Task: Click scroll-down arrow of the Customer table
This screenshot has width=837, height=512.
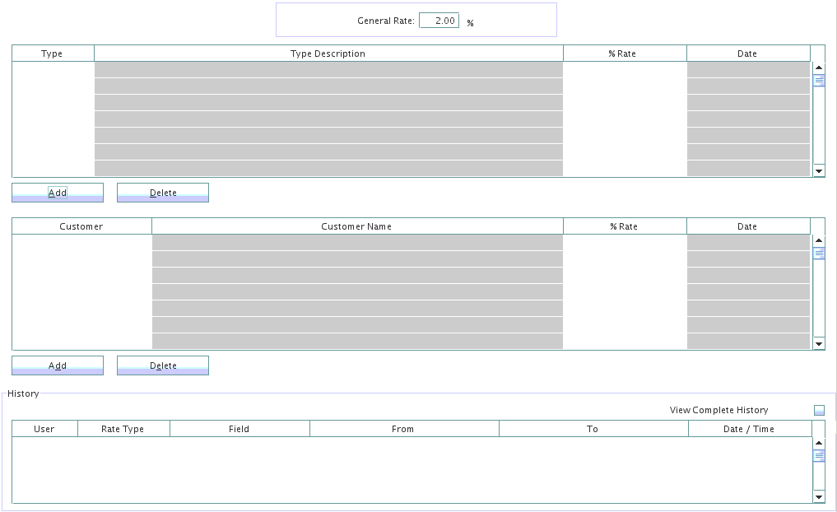Action: point(819,343)
